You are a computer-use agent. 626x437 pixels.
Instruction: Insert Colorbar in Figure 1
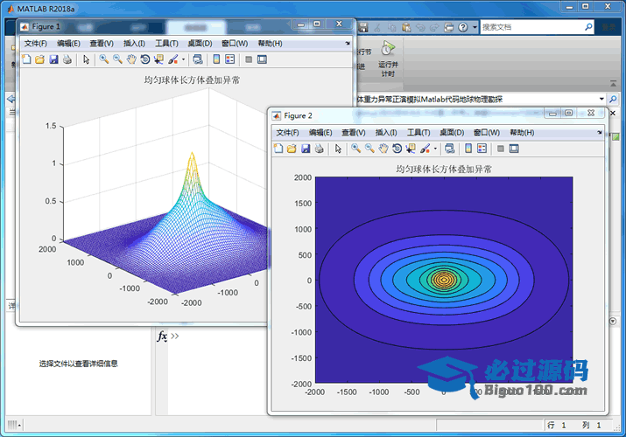pos(216,59)
